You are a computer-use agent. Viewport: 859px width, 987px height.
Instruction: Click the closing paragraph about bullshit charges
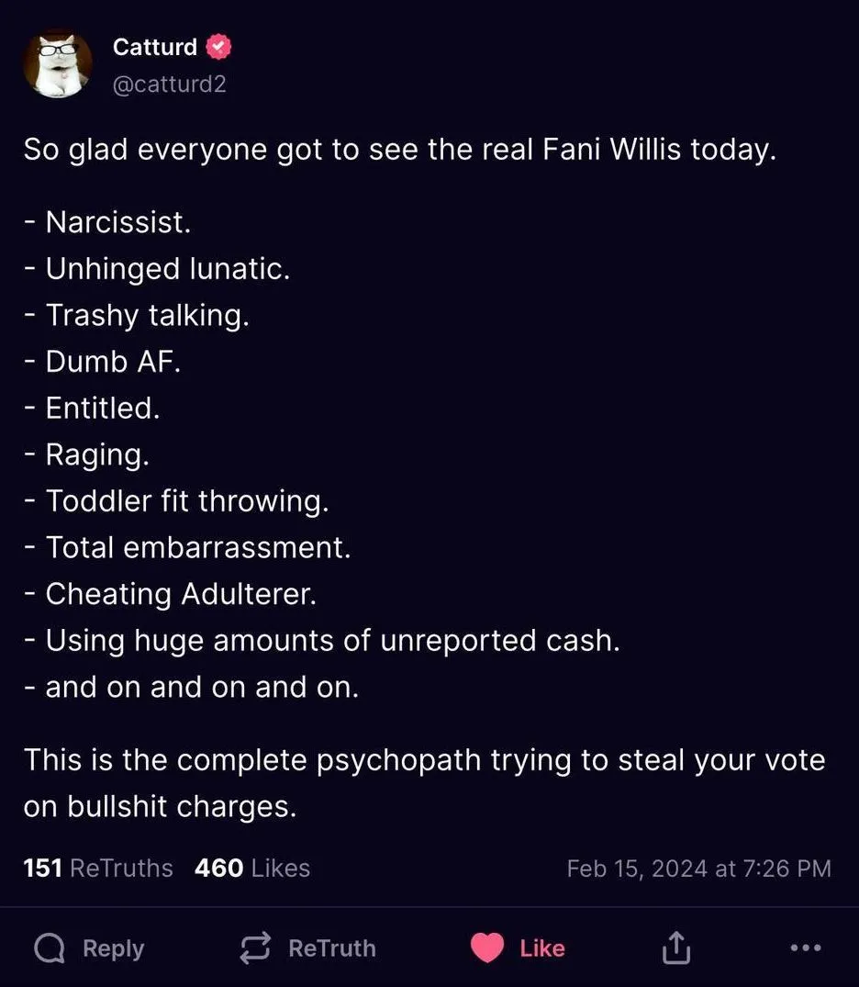pyautogui.click(x=423, y=783)
